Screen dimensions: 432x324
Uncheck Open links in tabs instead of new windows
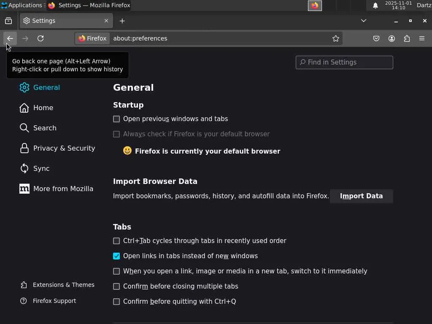116,256
